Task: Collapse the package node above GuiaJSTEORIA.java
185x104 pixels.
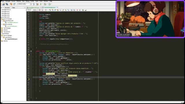Action: tap(2, 37)
